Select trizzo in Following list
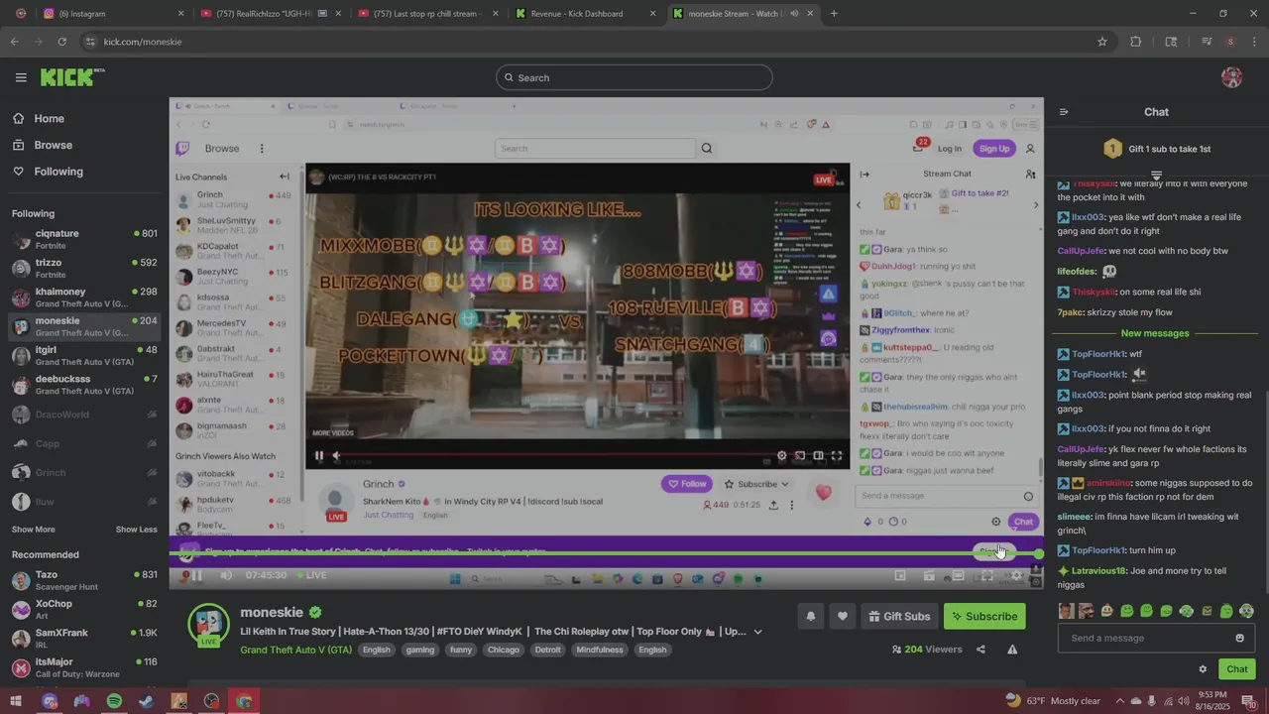1269x714 pixels. (84, 268)
